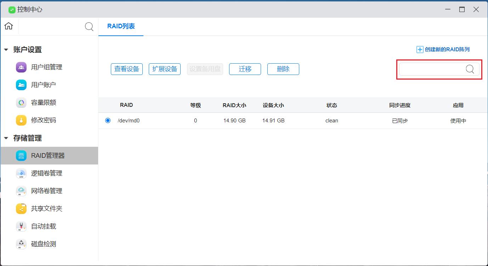Open 用户账户 settings icon
Viewport: 488px width, 266px height.
click(21, 85)
